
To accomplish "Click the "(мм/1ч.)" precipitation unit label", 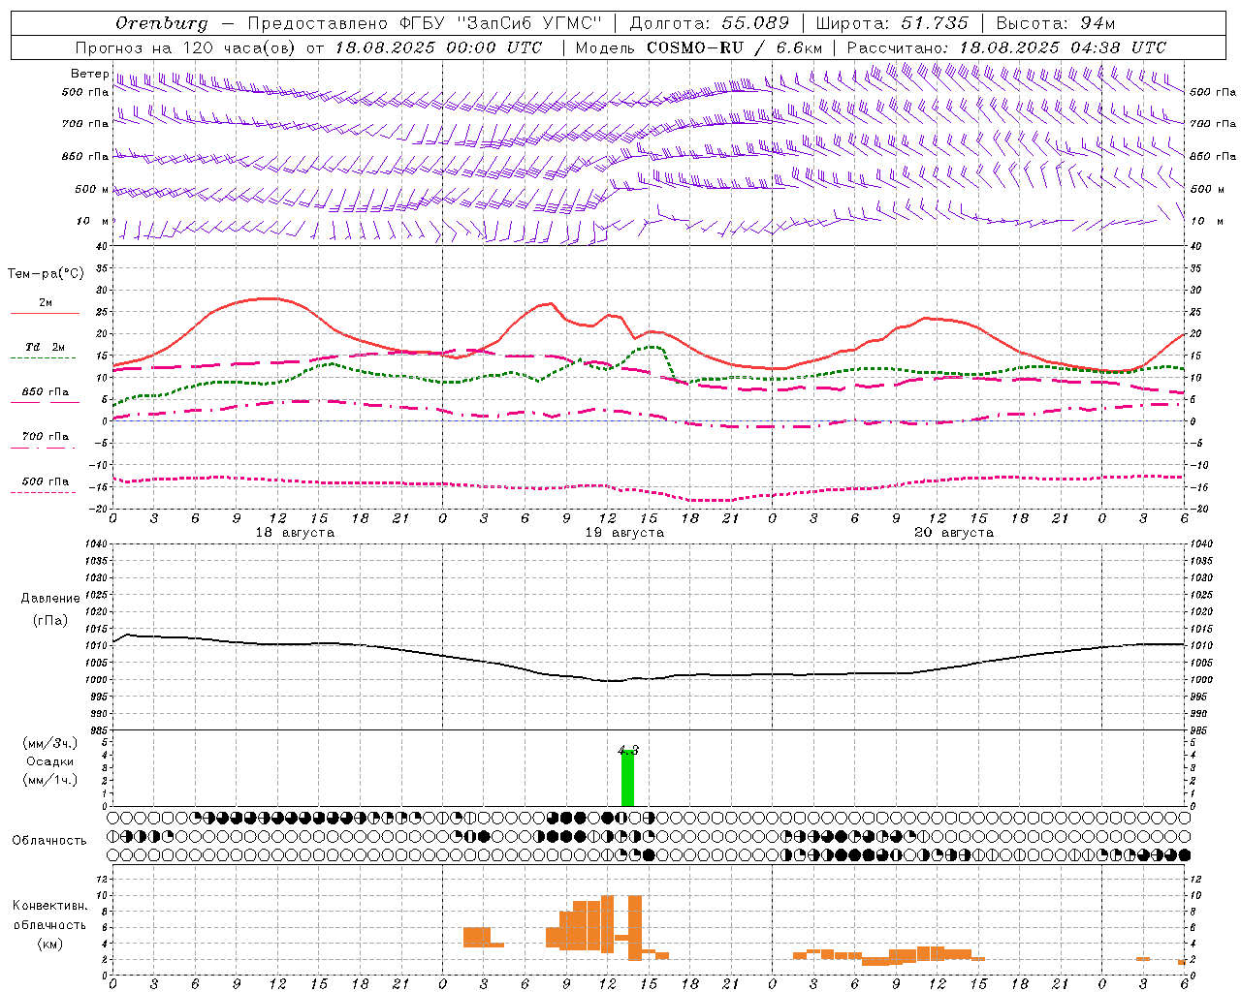I will pos(50,780).
